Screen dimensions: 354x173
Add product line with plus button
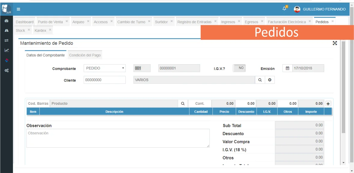click(328, 104)
